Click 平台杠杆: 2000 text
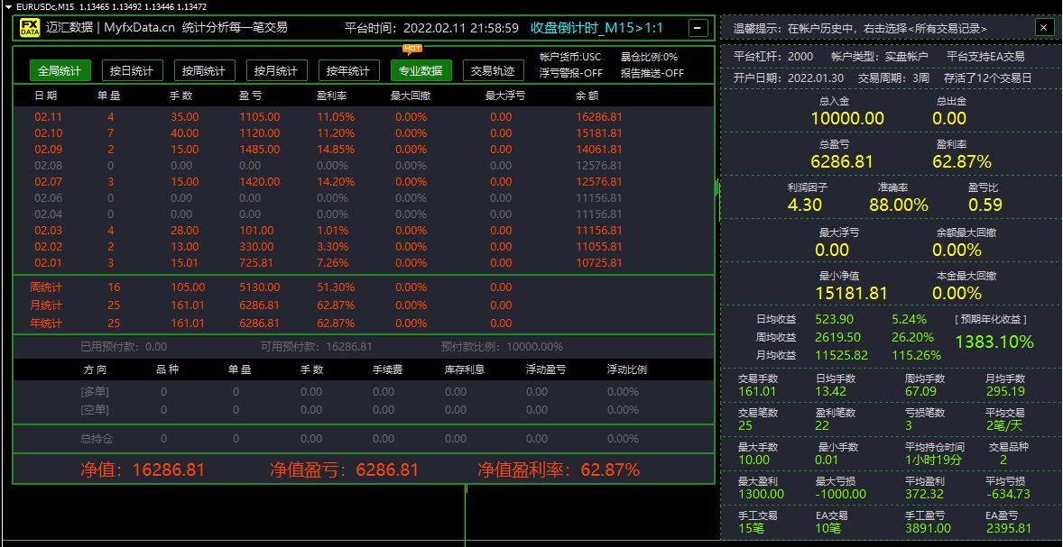The image size is (1063, 547). [773, 57]
